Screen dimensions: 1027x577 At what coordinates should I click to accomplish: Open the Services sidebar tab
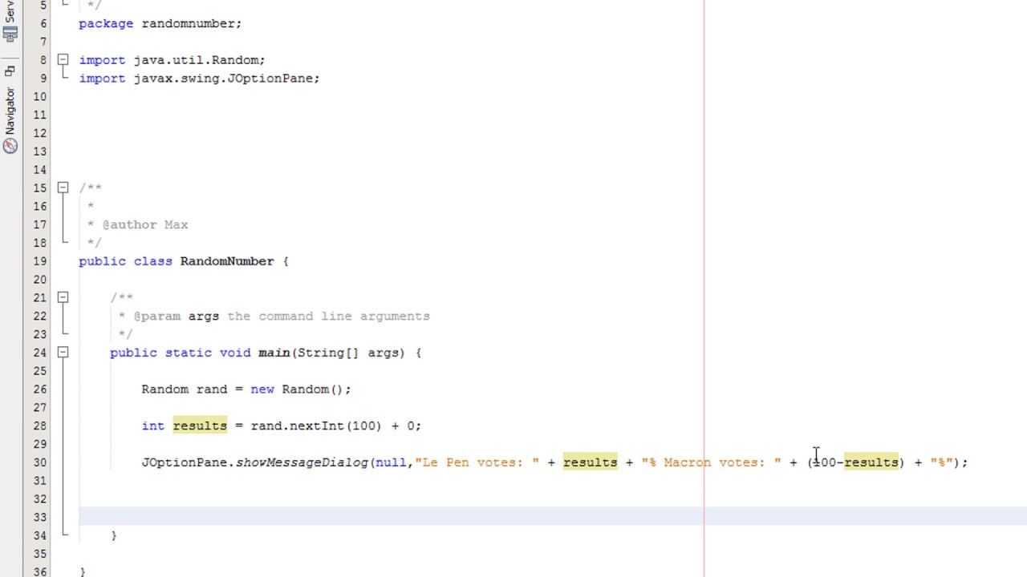pos(10,22)
